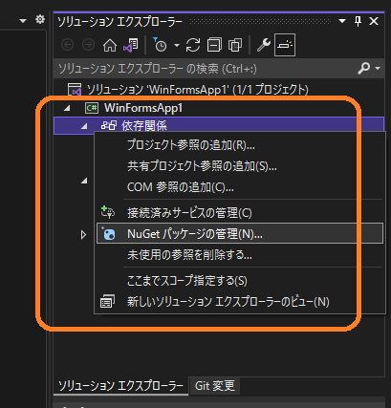Choose 接続済みサービスの管理(C) menu item
This screenshot has width=391, height=408.
[x=240, y=213]
